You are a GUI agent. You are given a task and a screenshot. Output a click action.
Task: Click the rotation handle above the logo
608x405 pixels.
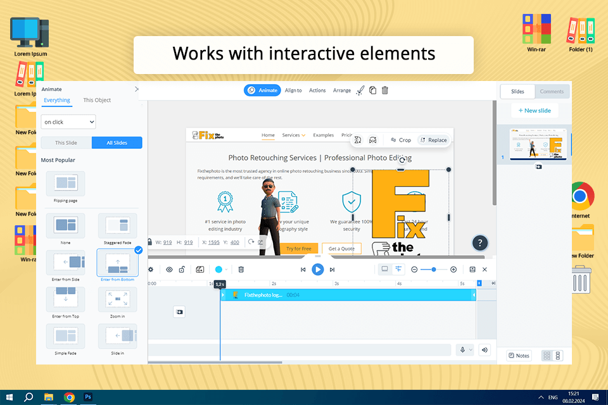pos(402,159)
